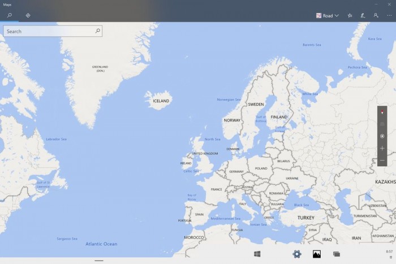Click the POLAND label
Screen dimensions: 396x264
pos(261,168)
